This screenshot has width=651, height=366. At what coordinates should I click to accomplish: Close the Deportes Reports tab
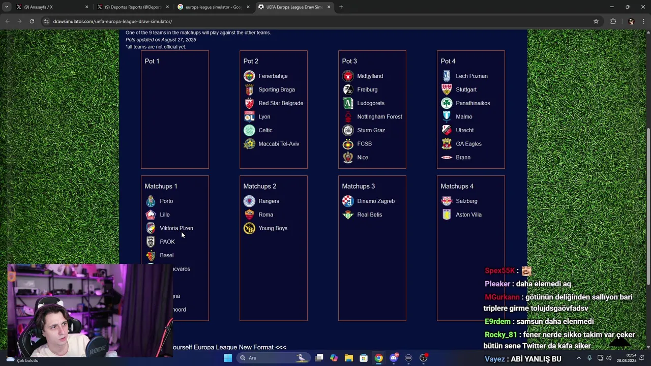167,7
